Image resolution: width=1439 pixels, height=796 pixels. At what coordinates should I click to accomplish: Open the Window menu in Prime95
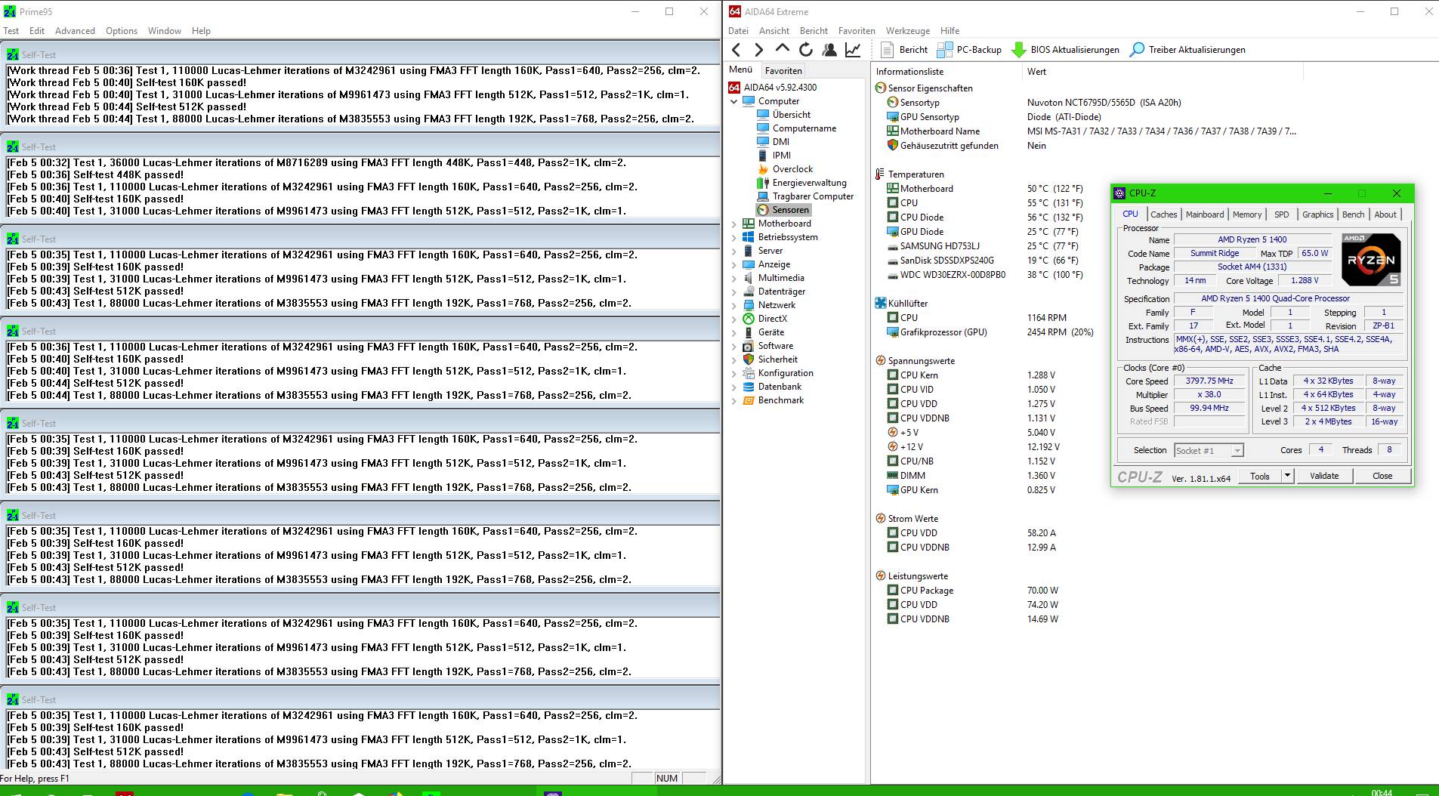(x=165, y=31)
